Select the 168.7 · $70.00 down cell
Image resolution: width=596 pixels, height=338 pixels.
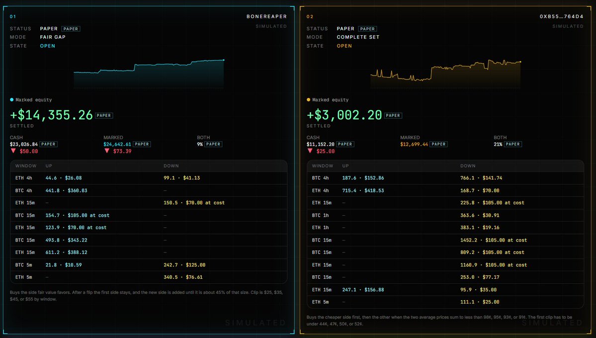click(480, 190)
